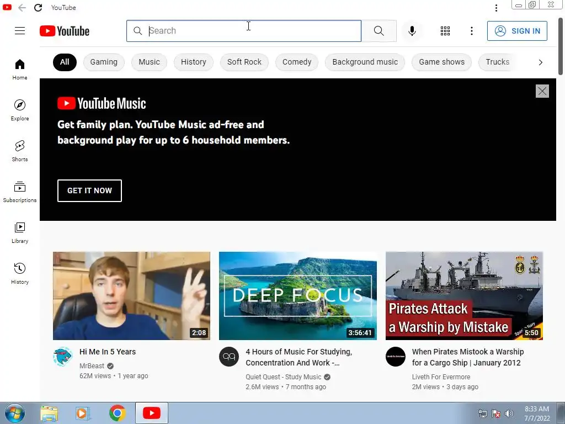565x424 pixels.
Task: Select the Comedy filter chip
Action: 297,62
